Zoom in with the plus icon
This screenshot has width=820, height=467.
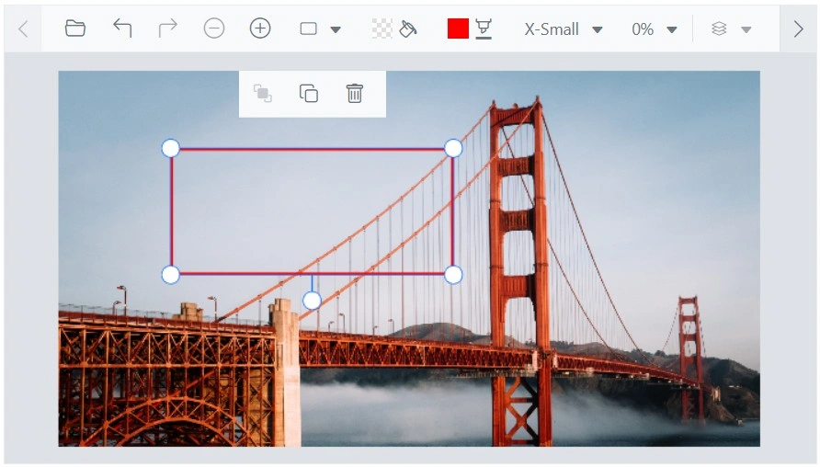pos(260,28)
